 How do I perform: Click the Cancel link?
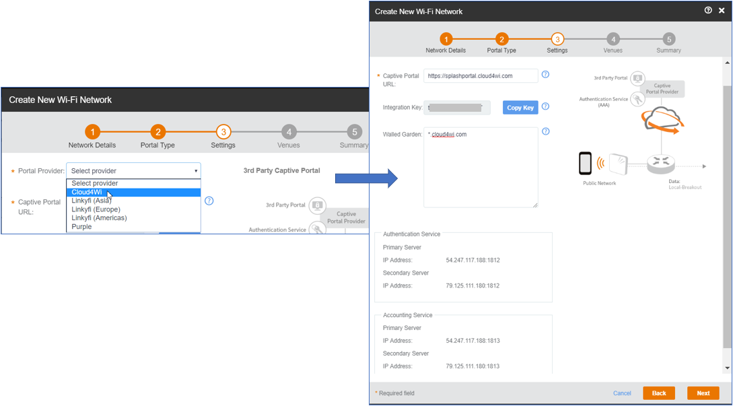coord(622,393)
